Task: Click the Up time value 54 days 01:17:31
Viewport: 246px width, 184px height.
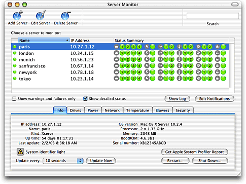Action: tap(57, 138)
